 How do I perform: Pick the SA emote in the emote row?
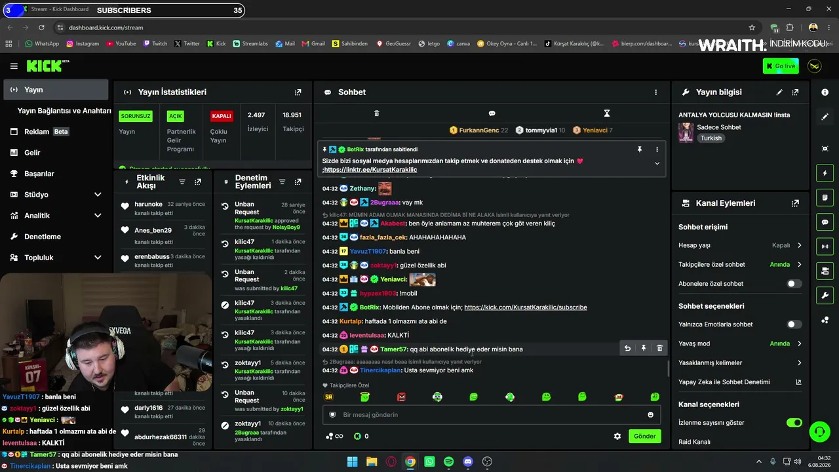[x=329, y=397]
